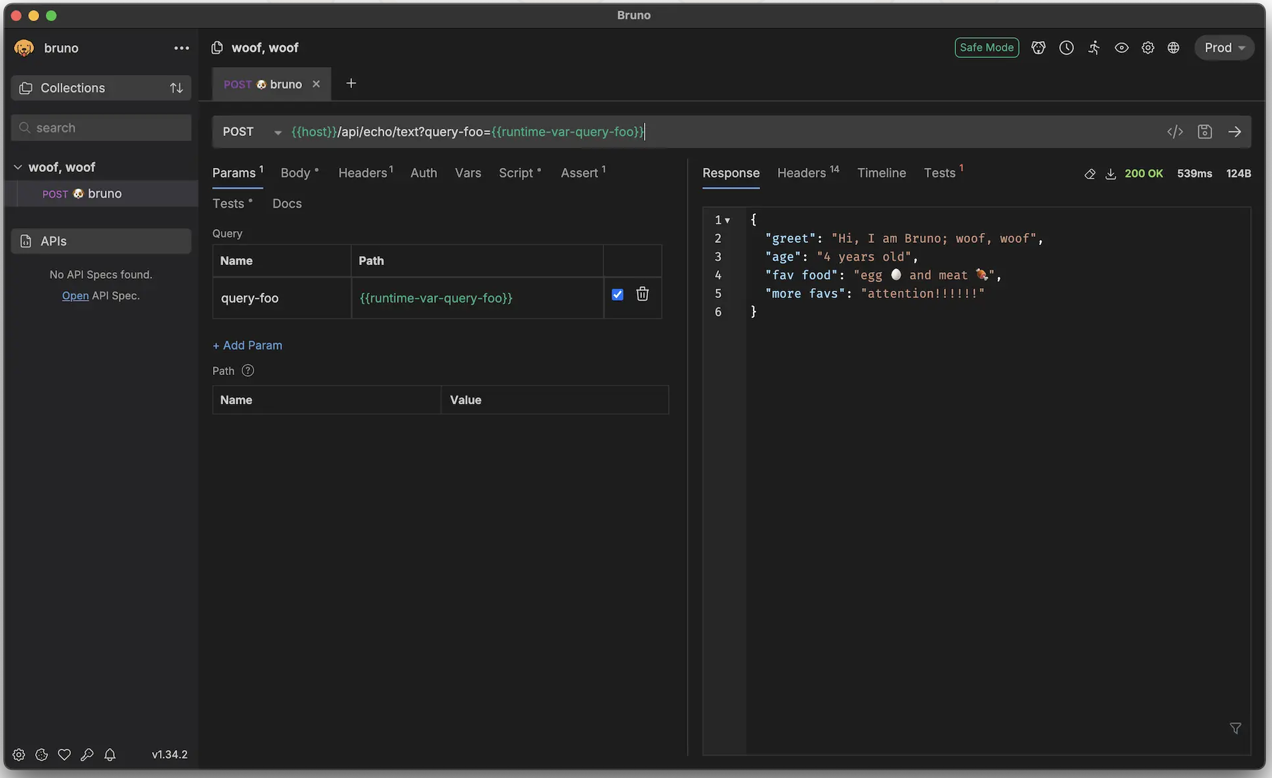Viewport: 1272px width, 778px height.
Task: Toggle the eye icon in top toolbar
Action: (x=1121, y=47)
